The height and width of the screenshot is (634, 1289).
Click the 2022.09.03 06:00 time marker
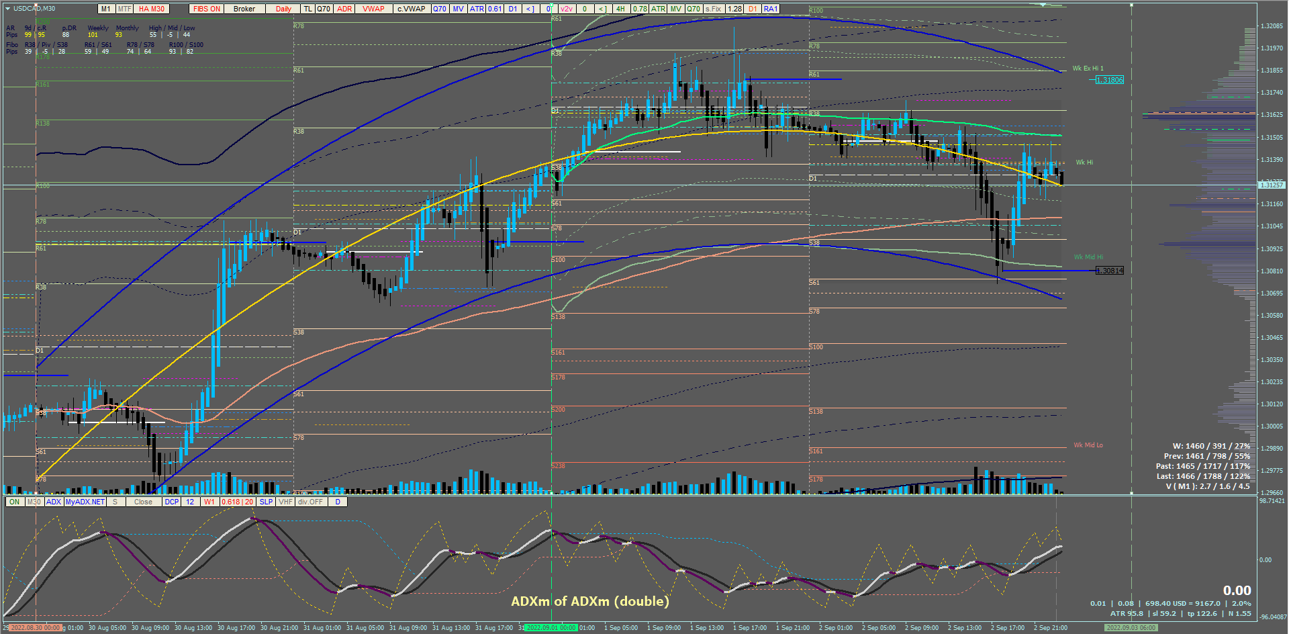click(x=1131, y=628)
